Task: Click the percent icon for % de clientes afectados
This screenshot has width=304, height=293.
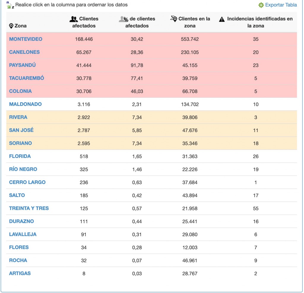Action: 123,19
